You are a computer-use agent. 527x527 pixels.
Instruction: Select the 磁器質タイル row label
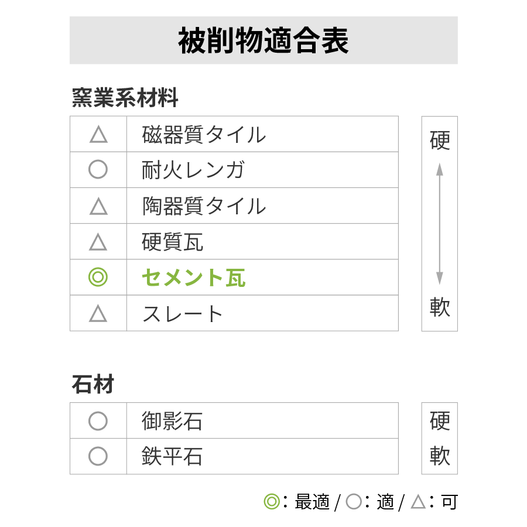[x=204, y=135]
